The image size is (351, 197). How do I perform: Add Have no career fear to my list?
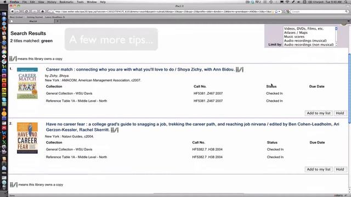tap(319, 169)
